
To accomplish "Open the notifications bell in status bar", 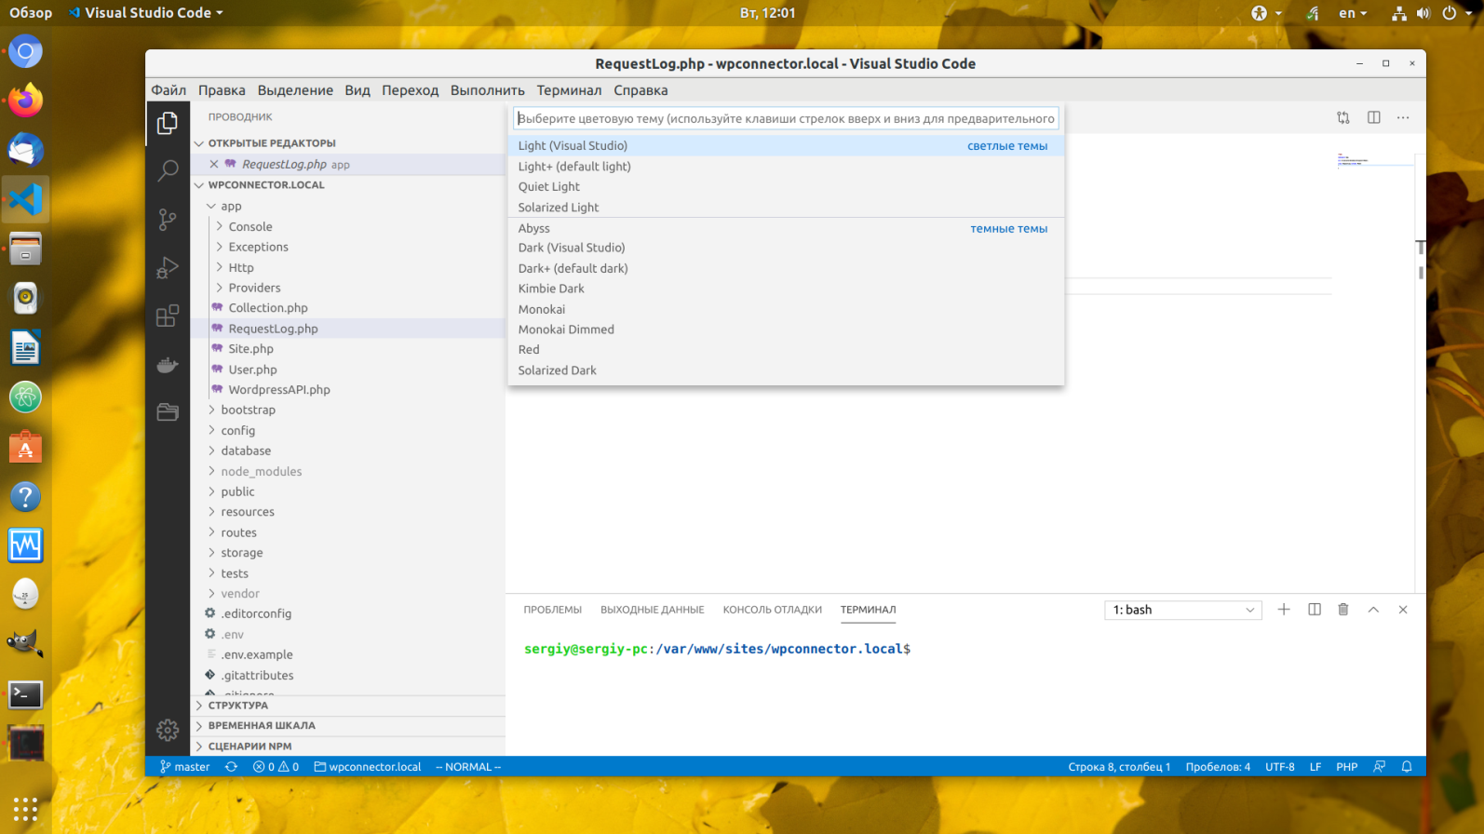I will [1407, 767].
